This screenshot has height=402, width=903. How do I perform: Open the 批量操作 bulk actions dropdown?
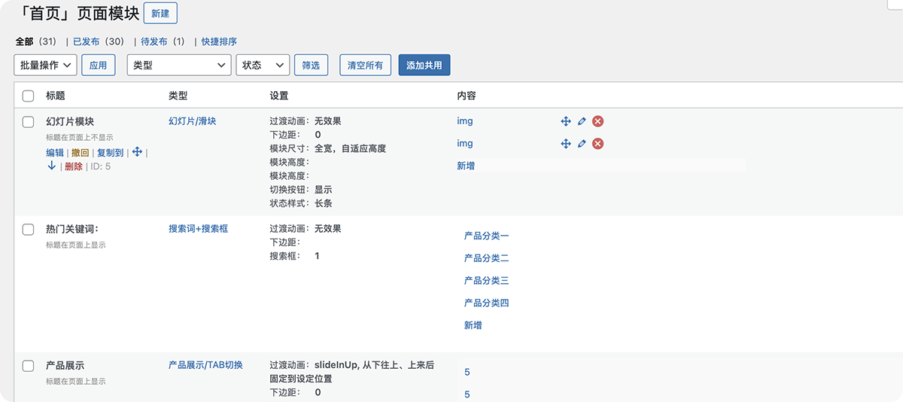(x=45, y=65)
